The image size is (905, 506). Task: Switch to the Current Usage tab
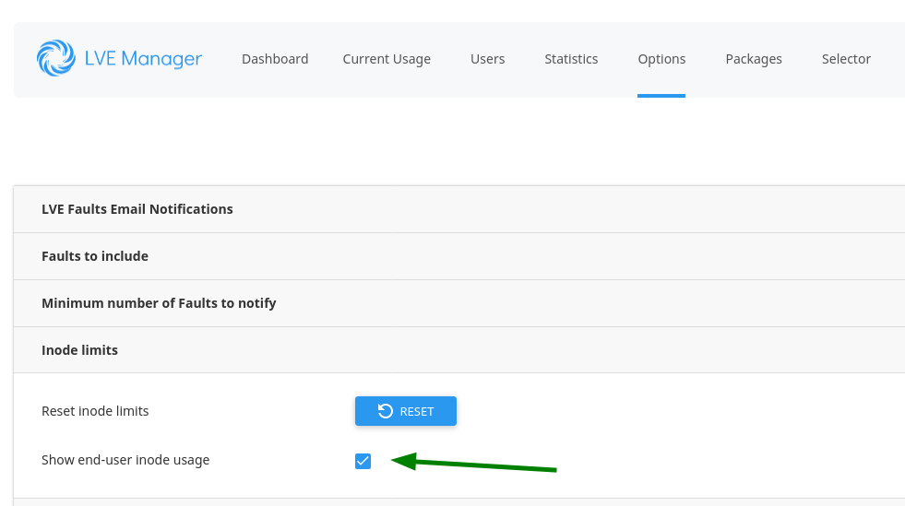coord(387,59)
